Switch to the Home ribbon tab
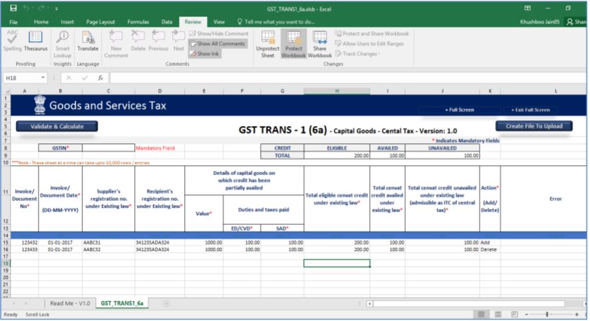This screenshot has width=590, height=321. tap(41, 22)
